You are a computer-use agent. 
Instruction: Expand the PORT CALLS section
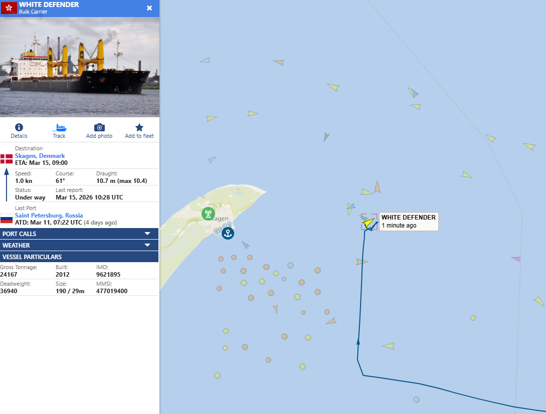click(x=79, y=234)
